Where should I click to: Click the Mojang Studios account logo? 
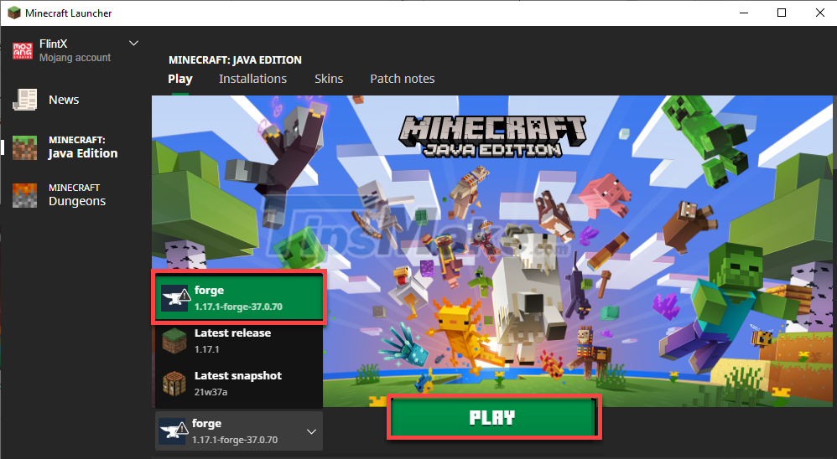click(x=23, y=50)
